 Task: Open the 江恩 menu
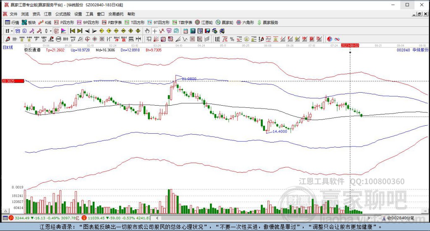pyautogui.click(x=48, y=14)
